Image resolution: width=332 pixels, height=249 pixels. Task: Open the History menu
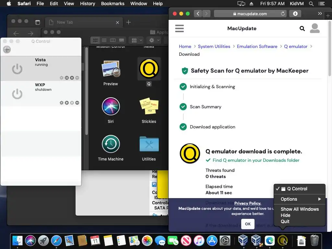88,4
